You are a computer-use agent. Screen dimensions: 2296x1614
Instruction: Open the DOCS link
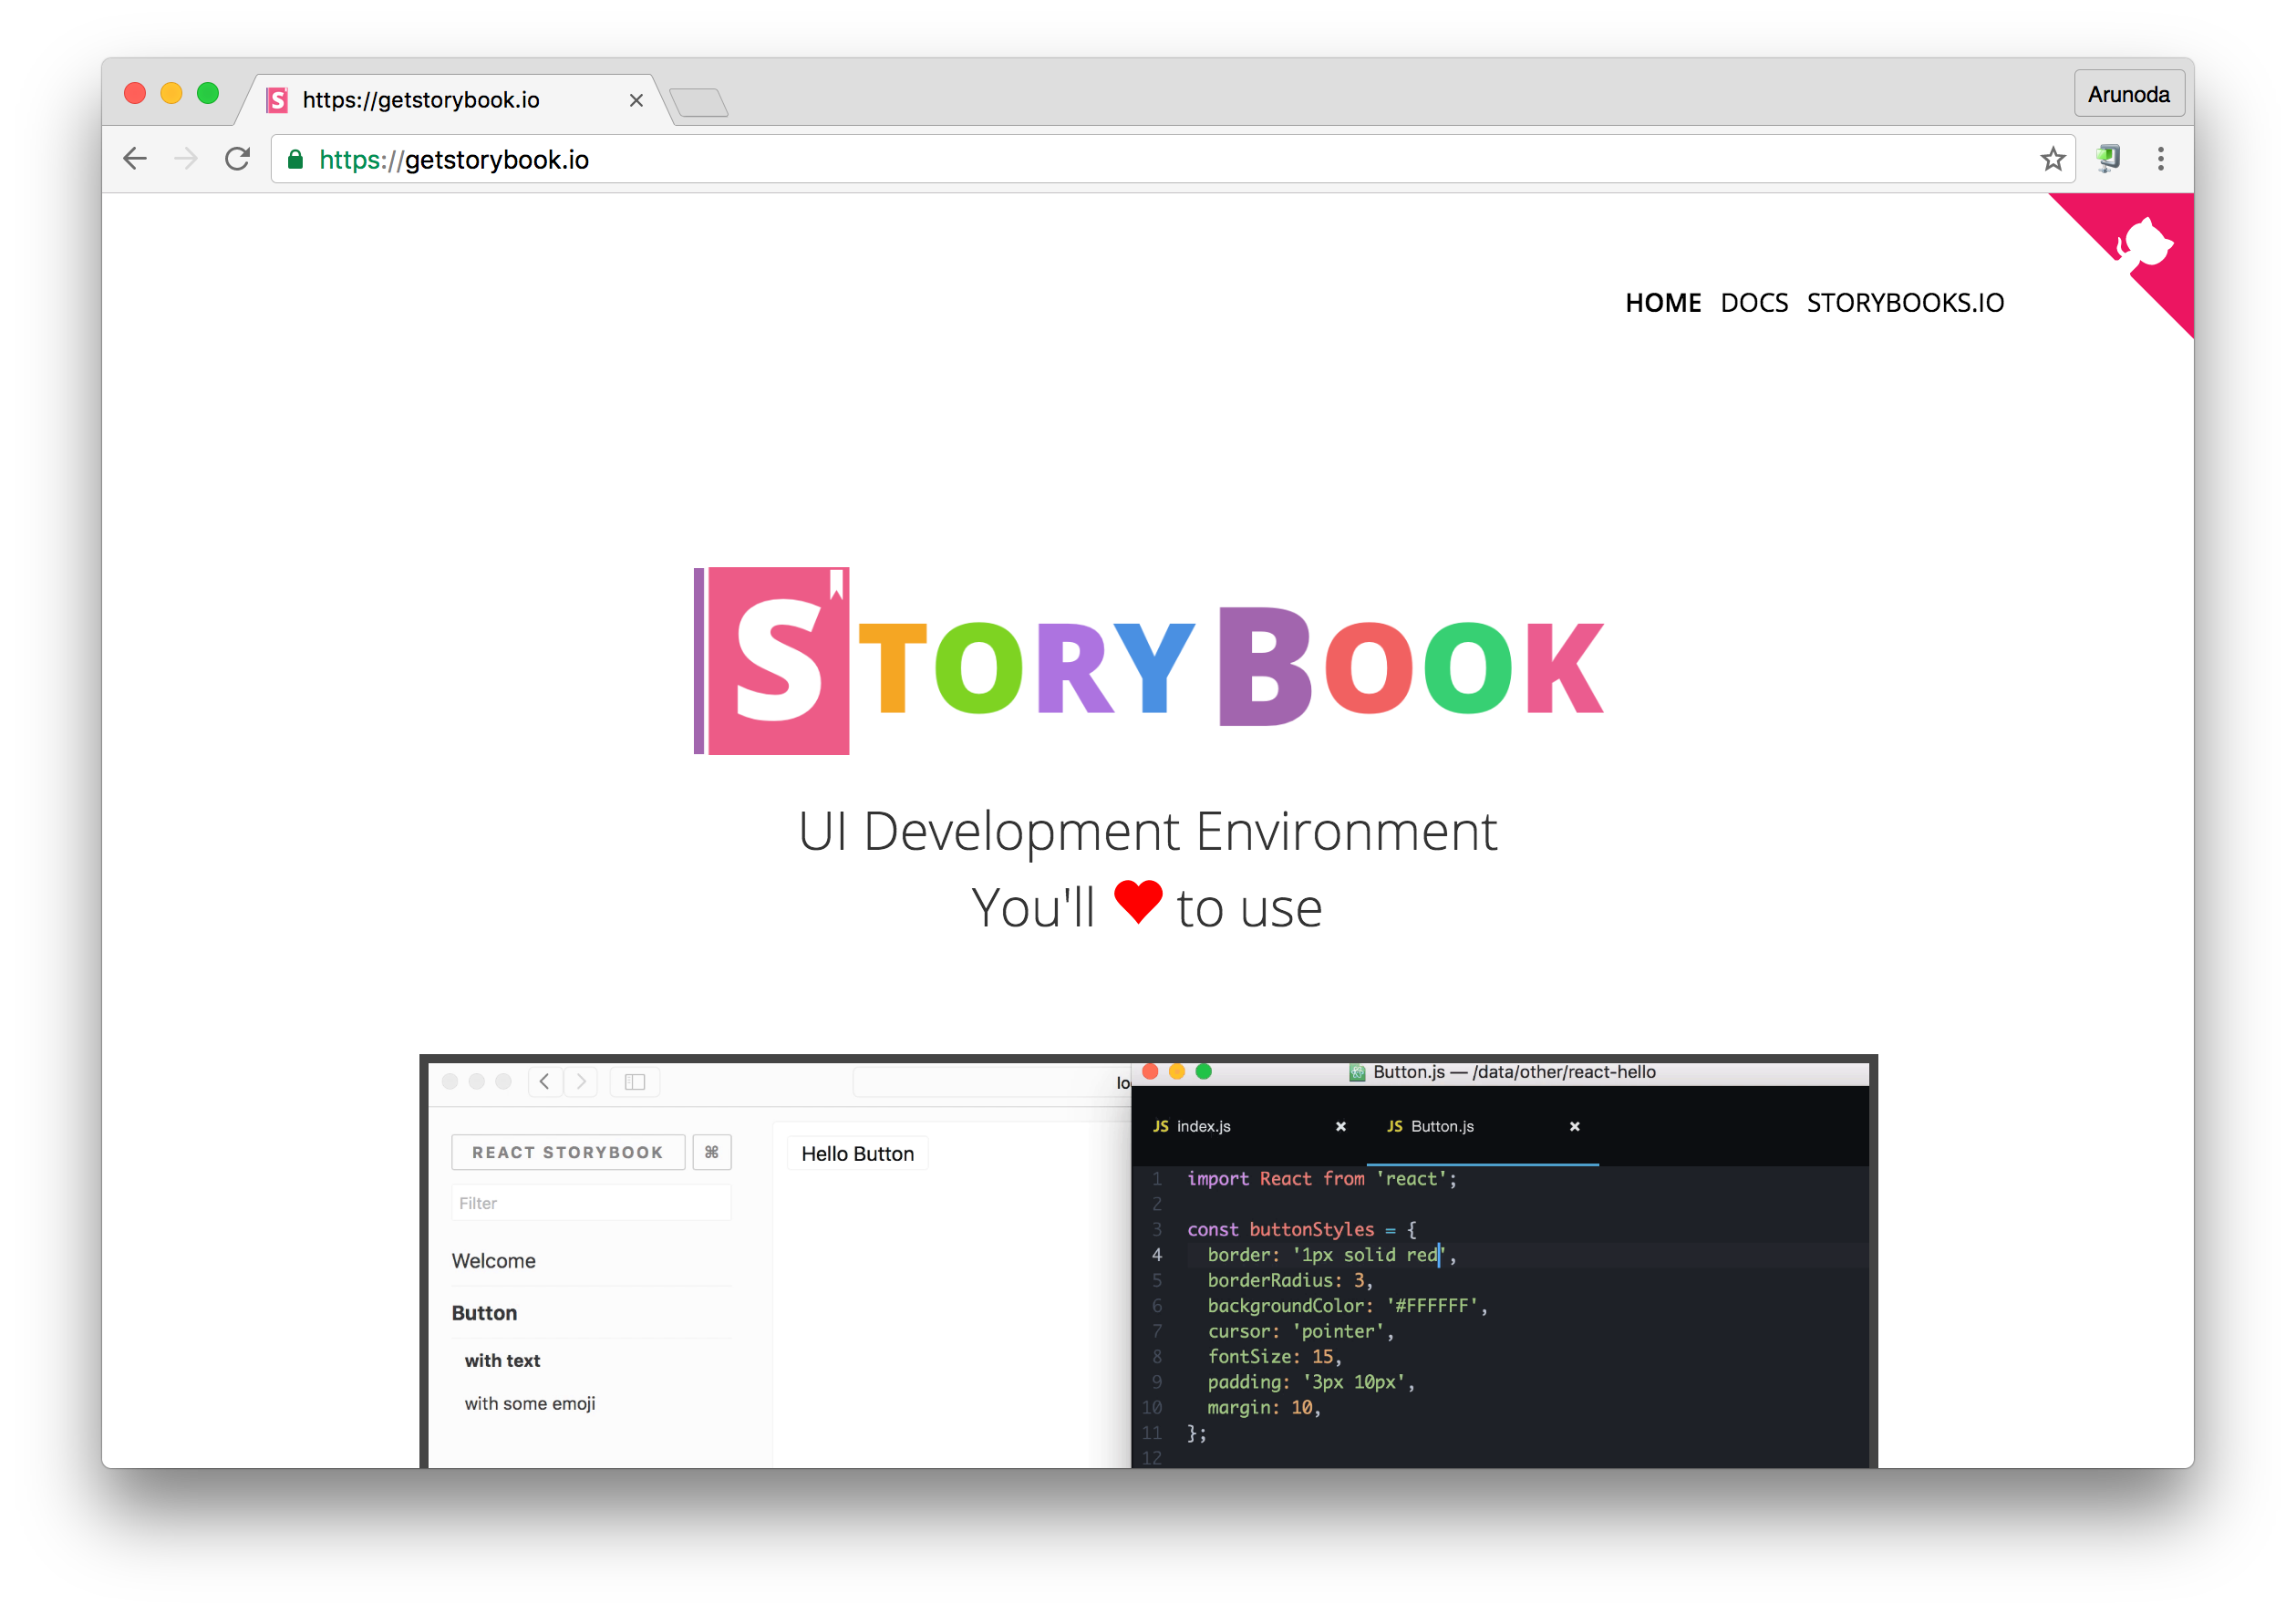tap(1754, 303)
